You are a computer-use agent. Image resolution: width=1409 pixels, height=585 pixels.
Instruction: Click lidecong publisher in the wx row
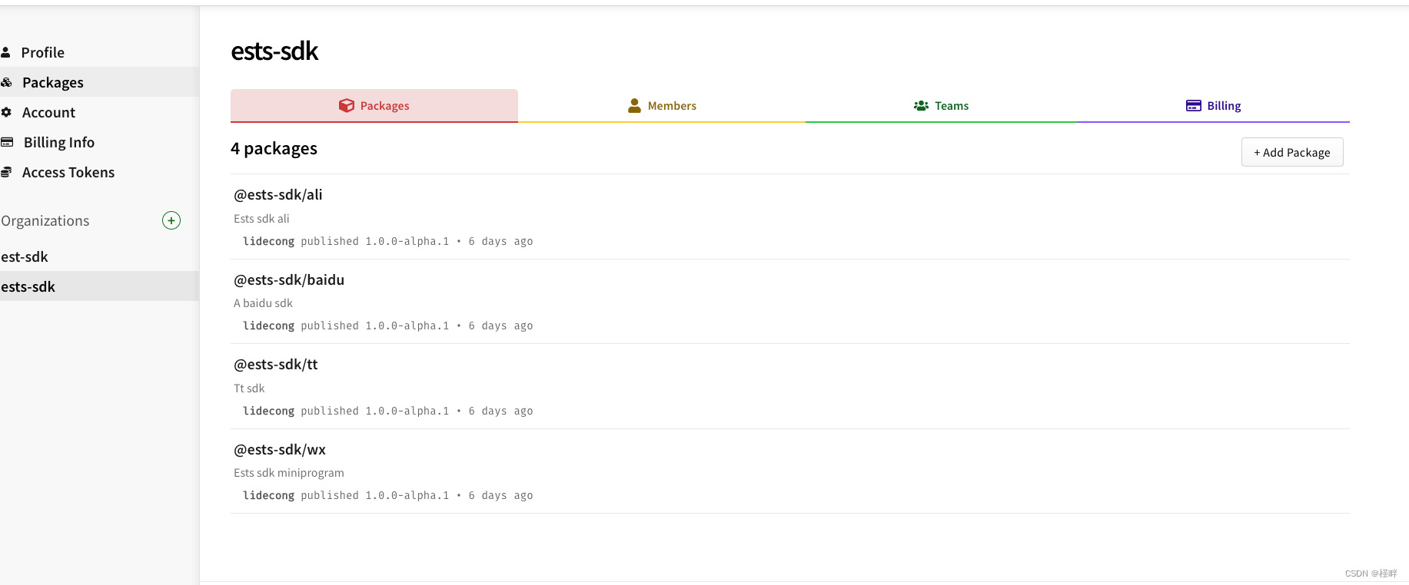click(269, 495)
